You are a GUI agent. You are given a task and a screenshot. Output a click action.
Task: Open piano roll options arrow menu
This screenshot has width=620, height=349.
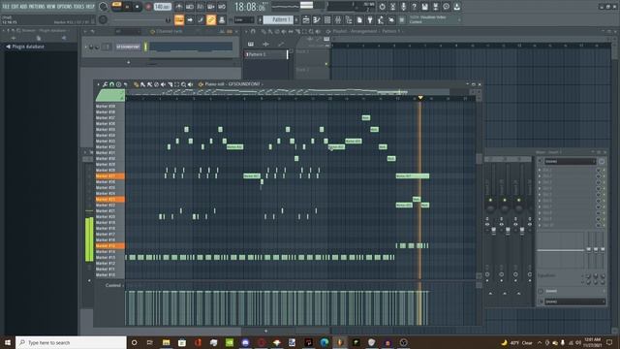point(99,84)
